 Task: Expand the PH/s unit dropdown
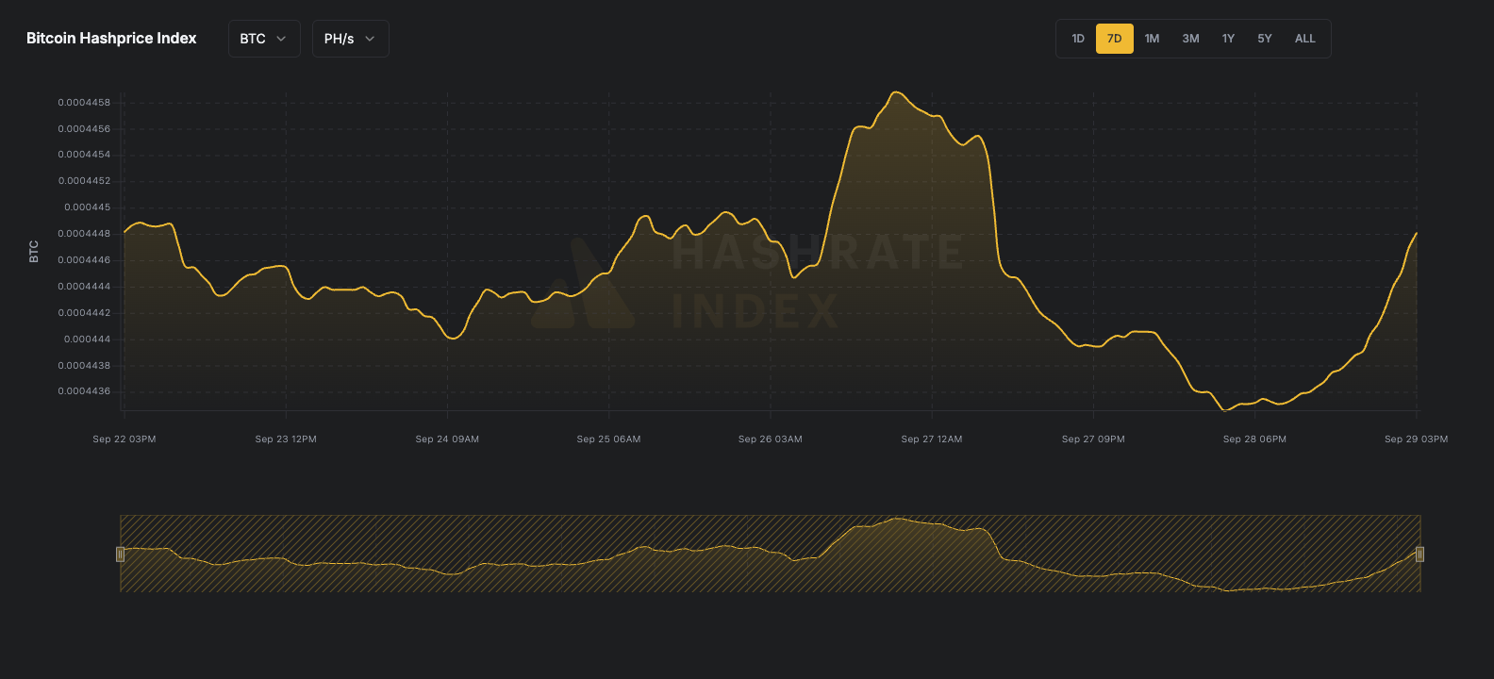[350, 39]
